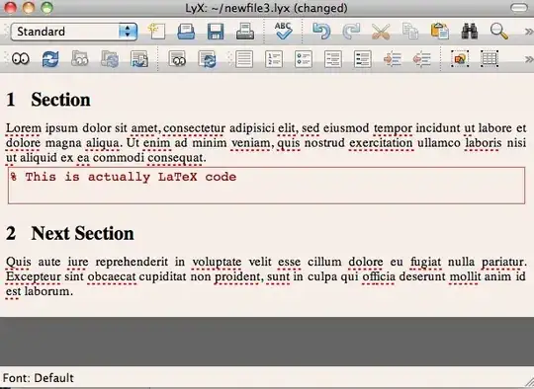Click the greyed Update master document icon
Screen dimensions: 534x389
110,59
